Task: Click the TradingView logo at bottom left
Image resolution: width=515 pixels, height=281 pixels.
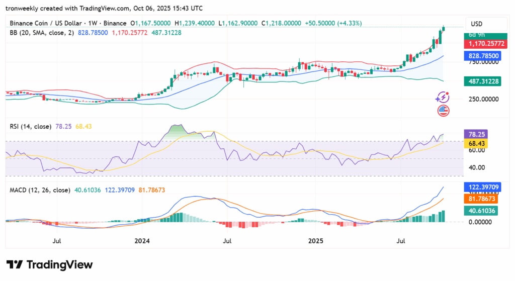Action: [49, 264]
